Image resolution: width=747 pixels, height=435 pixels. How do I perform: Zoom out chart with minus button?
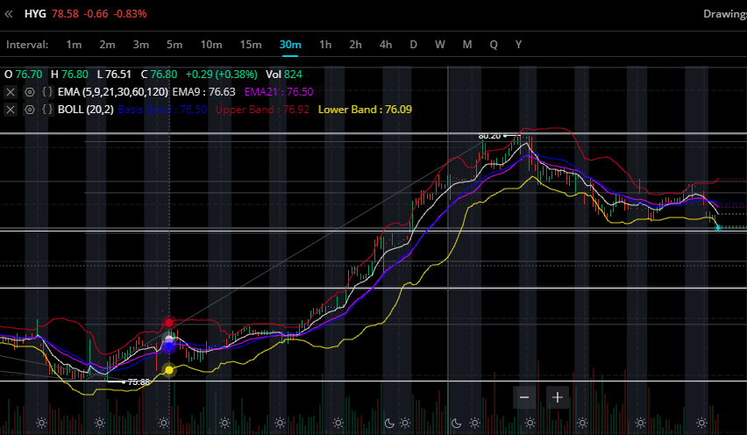tap(524, 397)
